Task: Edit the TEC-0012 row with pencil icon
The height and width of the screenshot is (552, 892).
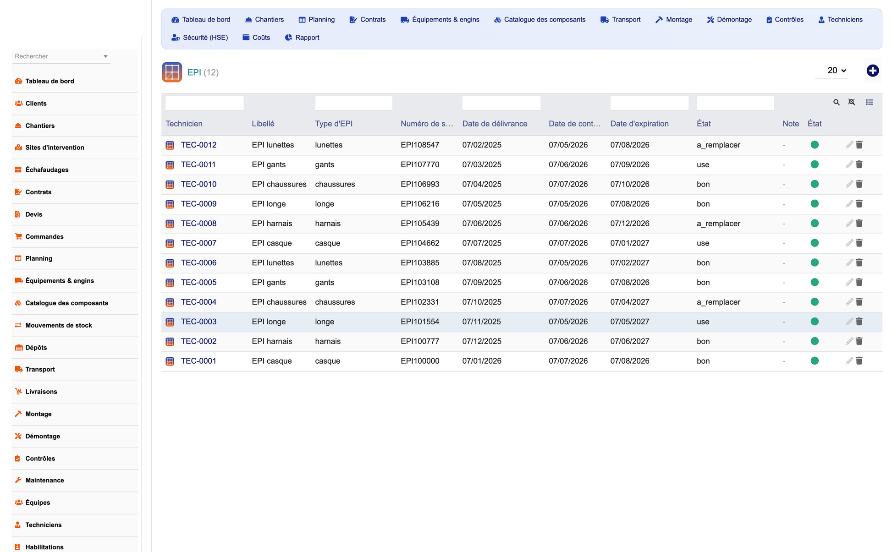Action: [849, 145]
